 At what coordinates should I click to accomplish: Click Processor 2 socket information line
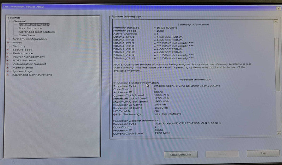point(136,121)
